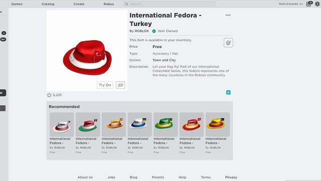
Task: Open the green-white-red recommended fedora thumbnail
Action: (x=88, y=125)
